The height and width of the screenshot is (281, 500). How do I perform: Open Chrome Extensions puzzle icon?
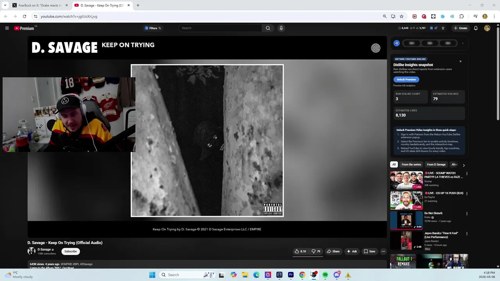point(461,16)
